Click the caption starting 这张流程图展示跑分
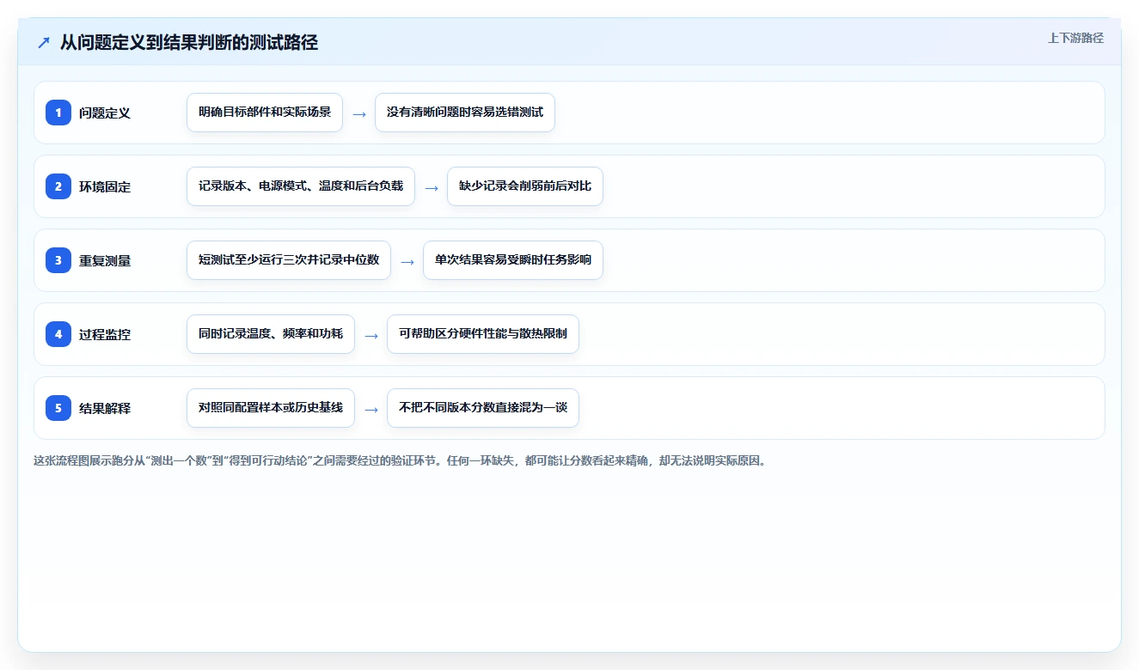 click(x=400, y=460)
